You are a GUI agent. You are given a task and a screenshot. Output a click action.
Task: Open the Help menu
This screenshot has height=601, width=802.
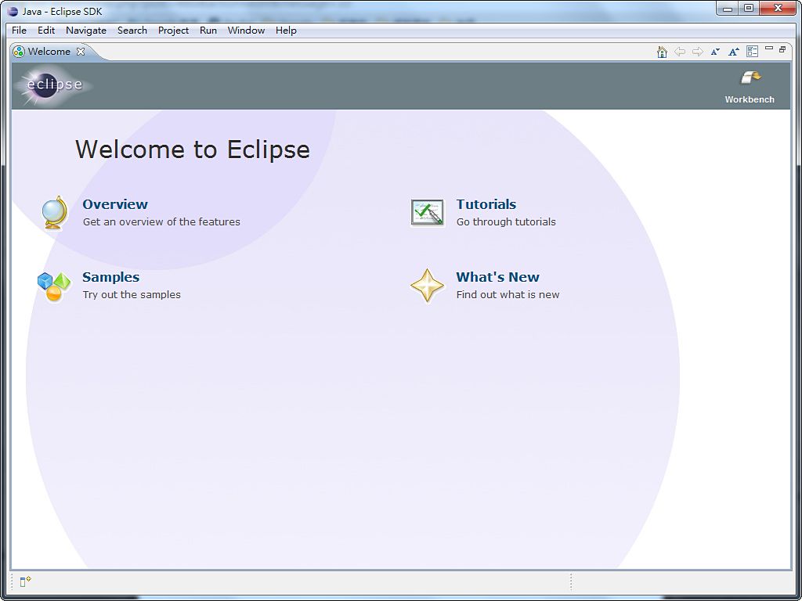(x=286, y=31)
